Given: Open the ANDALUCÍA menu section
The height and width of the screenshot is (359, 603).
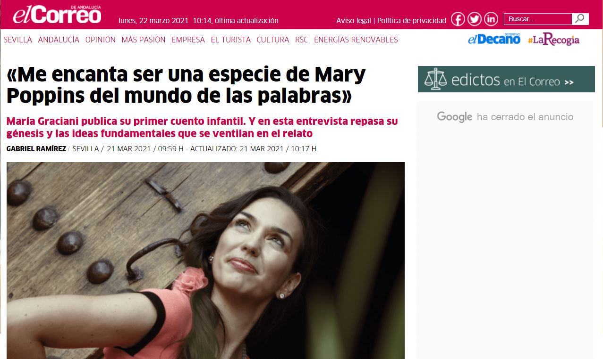Looking at the screenshot, I should [59, 40].
